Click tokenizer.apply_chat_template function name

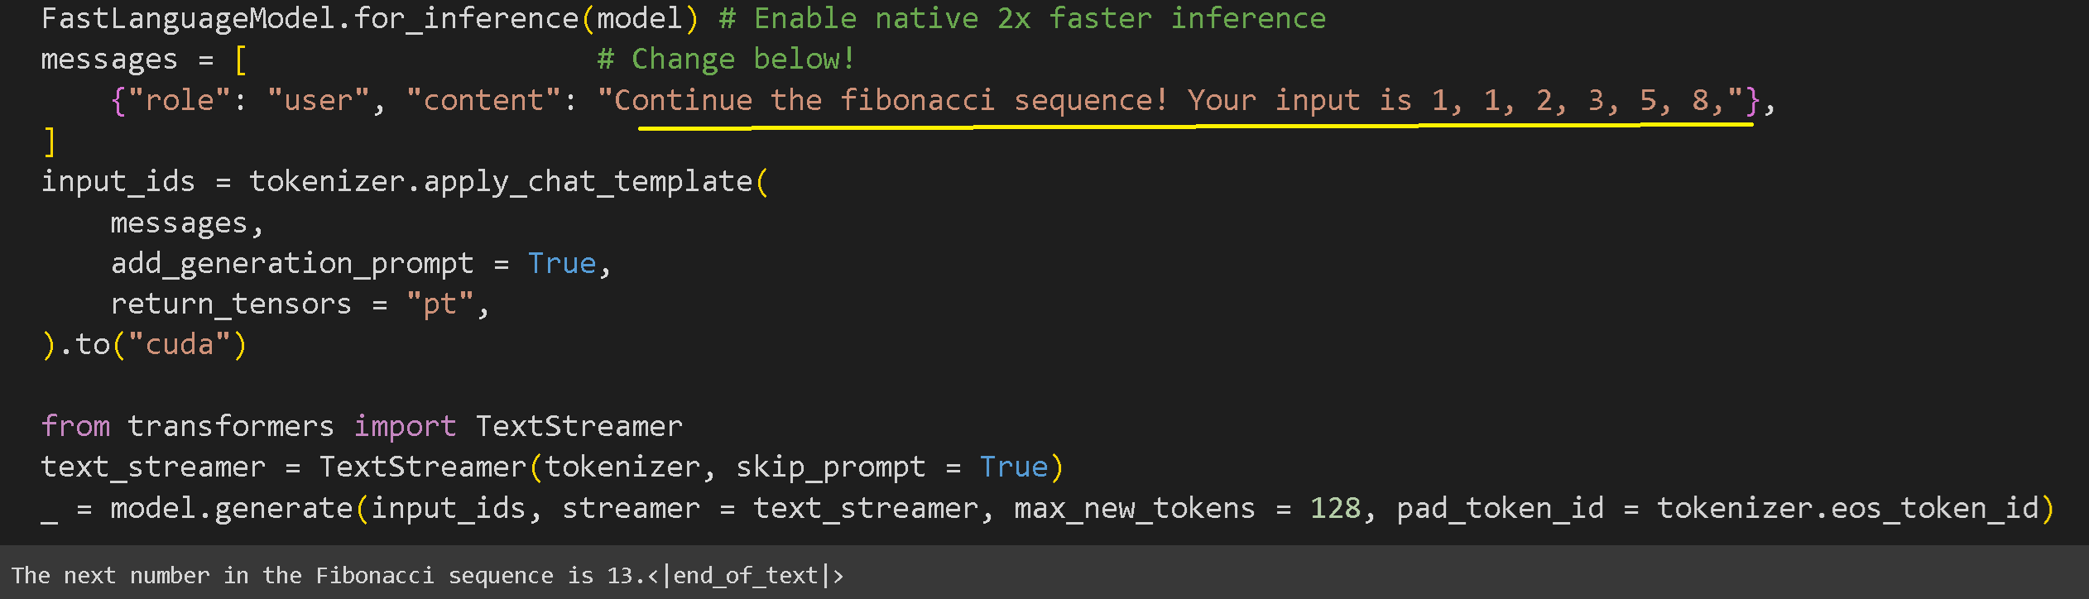501,182
